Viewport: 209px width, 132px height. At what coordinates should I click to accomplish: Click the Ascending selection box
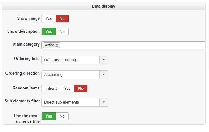[70, 74]
